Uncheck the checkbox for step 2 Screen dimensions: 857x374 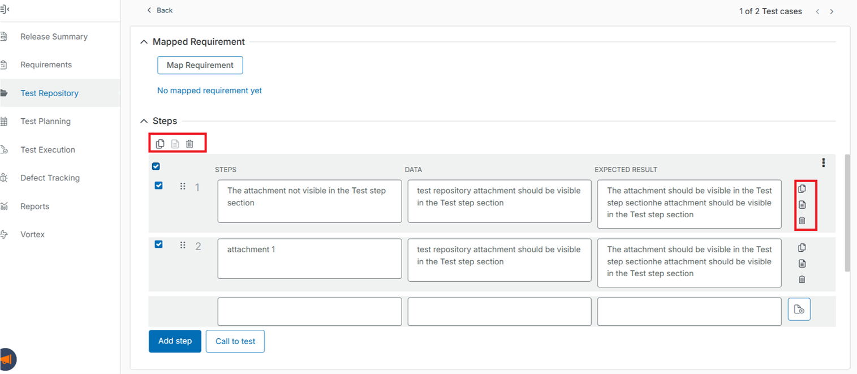[158, 244]
